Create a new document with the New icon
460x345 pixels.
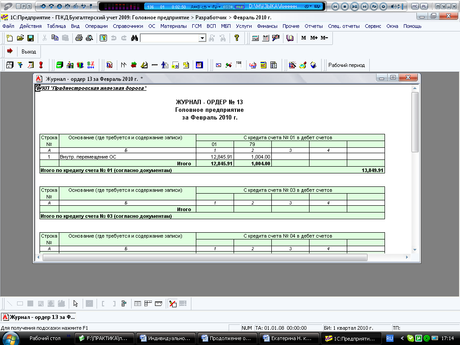pos(10,38)
